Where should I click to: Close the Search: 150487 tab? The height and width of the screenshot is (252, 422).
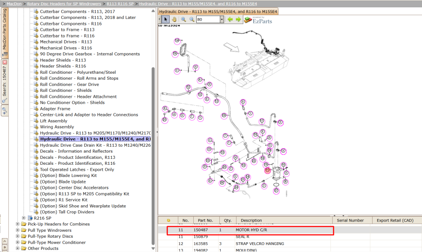pyautogui.click(x=5, y=62)
